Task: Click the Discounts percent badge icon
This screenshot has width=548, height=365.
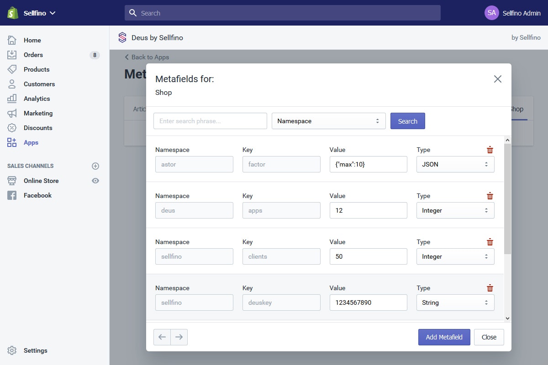Action: point(12,128)
